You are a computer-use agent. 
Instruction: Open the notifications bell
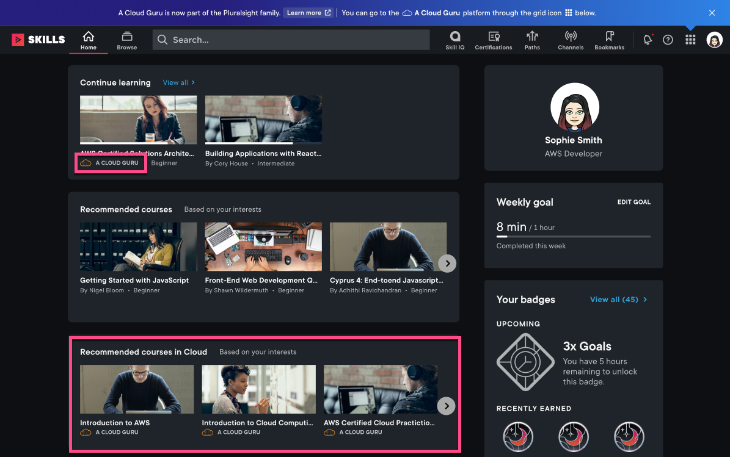click(x=648, y=40)
